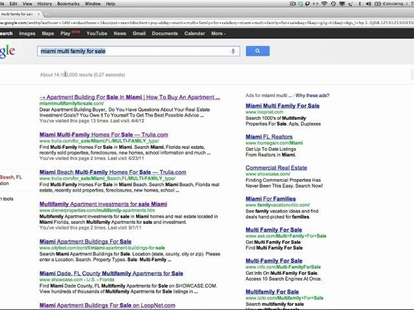Click the dienerproperties.com multifamily-apartments URL
414x310 pixels.
[97, 211]
